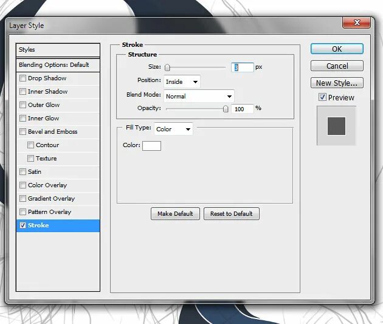This screenshot has height=324, width=383.
Task: Enable the Bevel and Emboss checkbox
Action: tap(22, 132)
